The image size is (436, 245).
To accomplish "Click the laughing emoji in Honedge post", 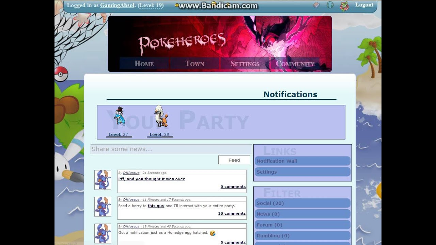I will pyautogui.click(x=213, y=233).
